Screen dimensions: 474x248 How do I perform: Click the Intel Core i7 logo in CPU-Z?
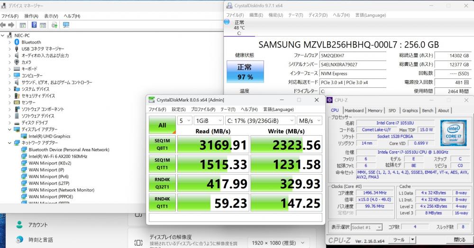pyautogui.click(x=453, y=133)
